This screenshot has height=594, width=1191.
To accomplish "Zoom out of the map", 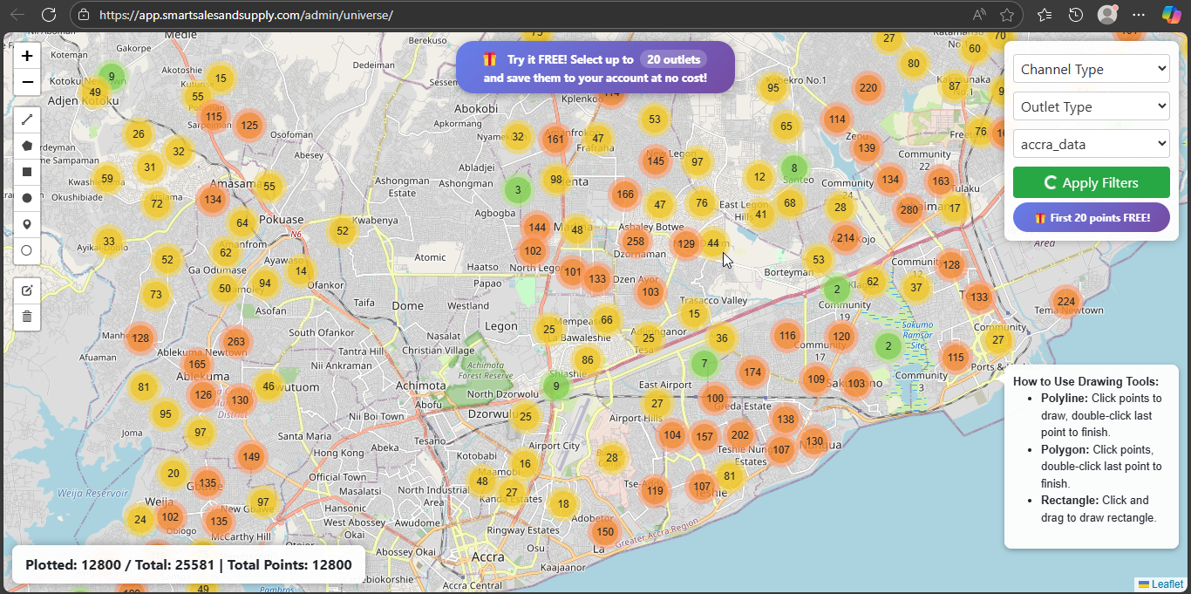I will [27, 82].
